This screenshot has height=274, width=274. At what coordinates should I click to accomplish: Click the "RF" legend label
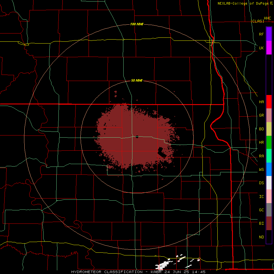tap(261, 34)
